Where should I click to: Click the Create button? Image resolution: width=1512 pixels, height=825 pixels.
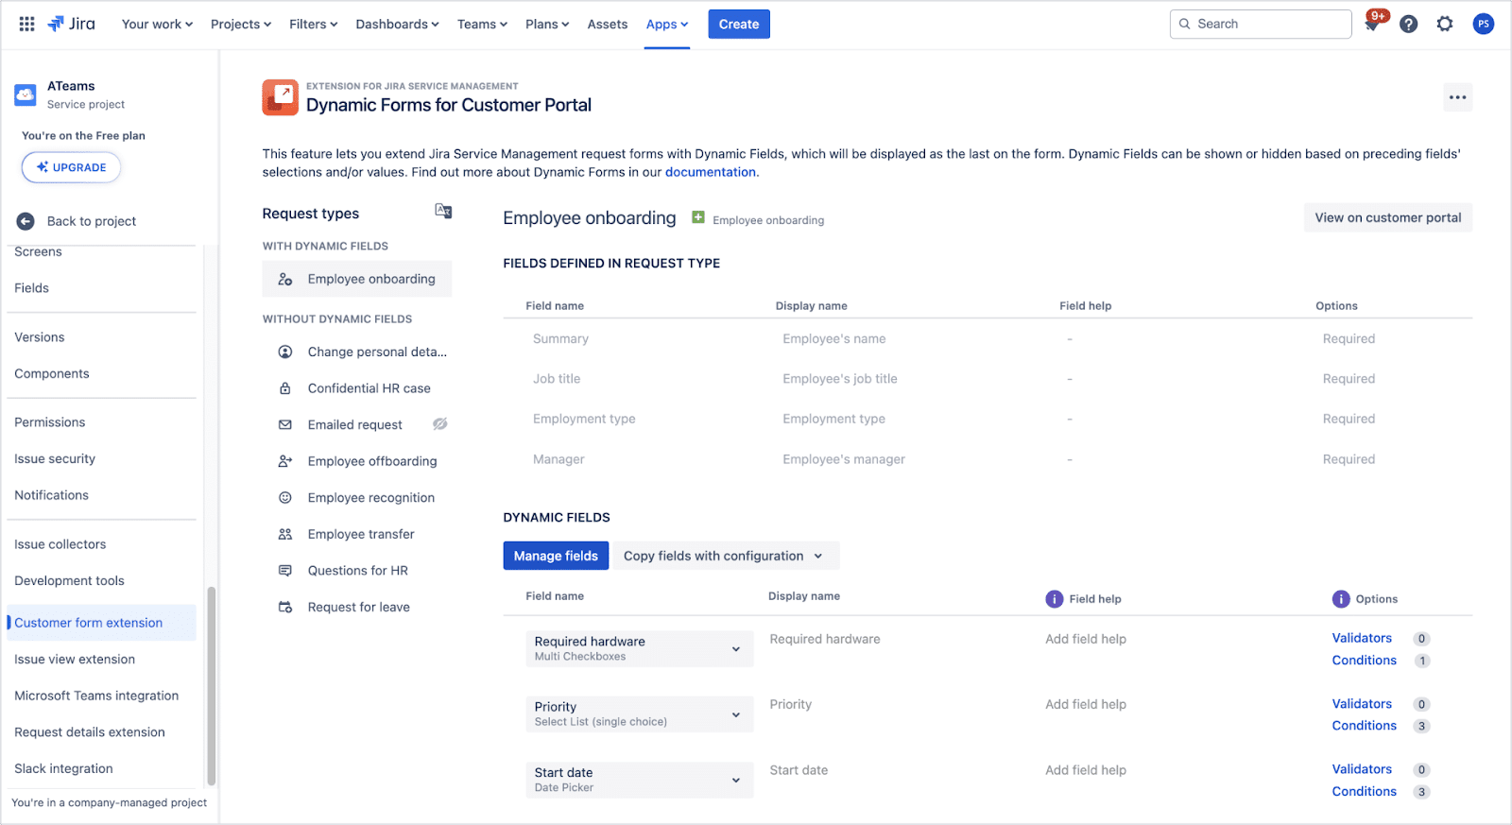739,25
